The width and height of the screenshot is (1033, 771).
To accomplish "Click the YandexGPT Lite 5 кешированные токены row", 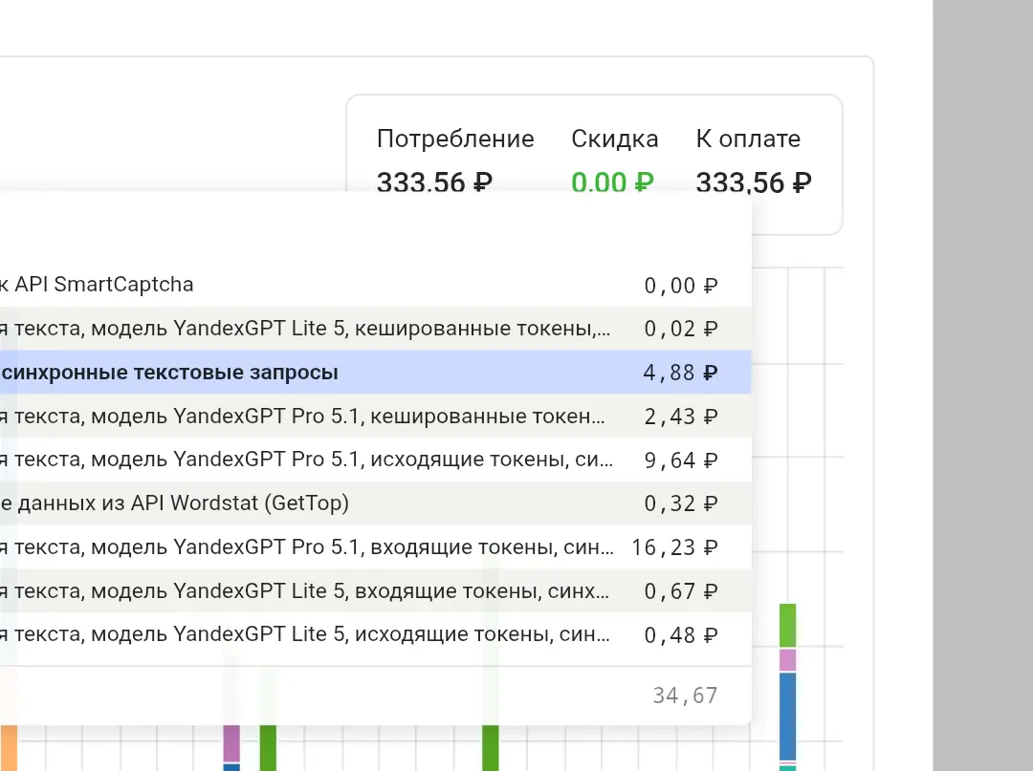I will point(376,329).
